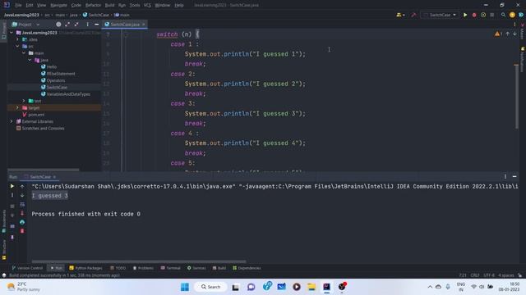Screen dimensions: 526x295
Task: Open Services tool window
Action: 196,268
